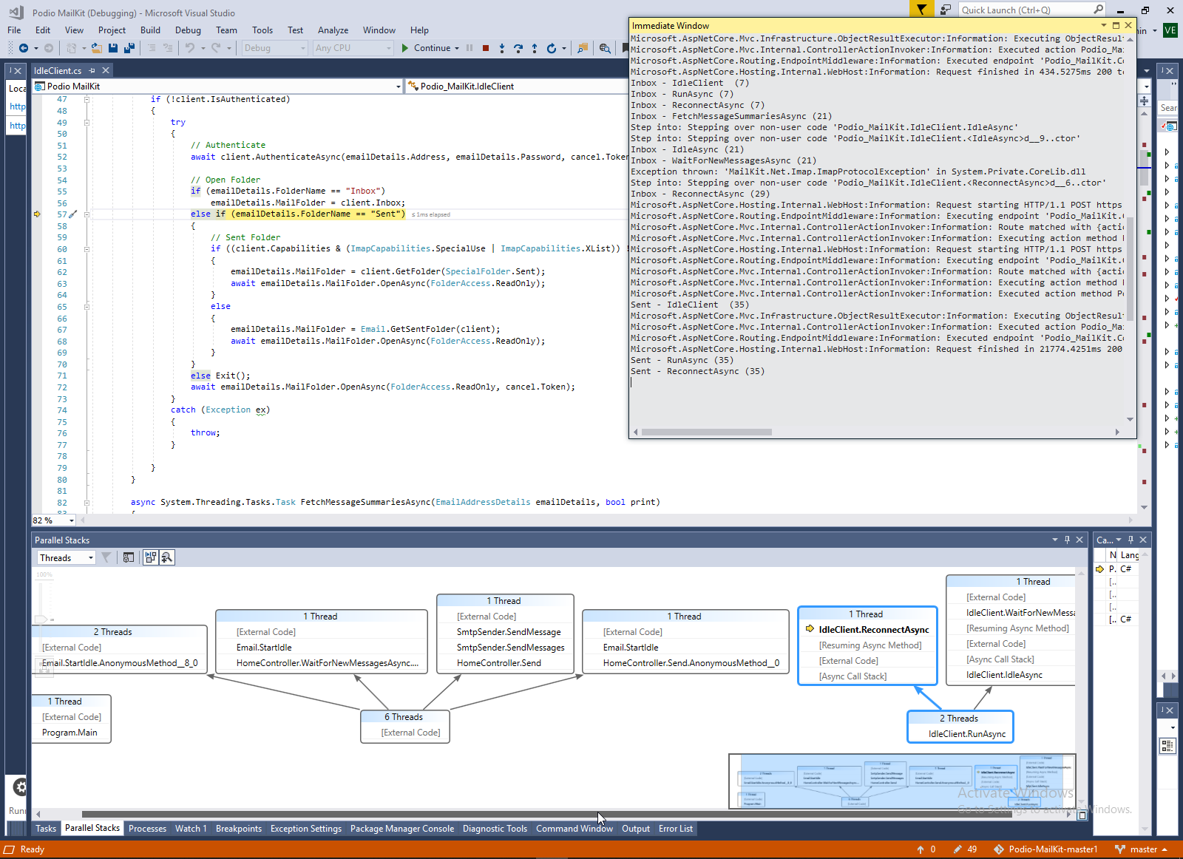Click the Parallel Stacks overview thumbnail
Image resolution: width=1183 pixels, height=859 pixels.
(902, 781)
